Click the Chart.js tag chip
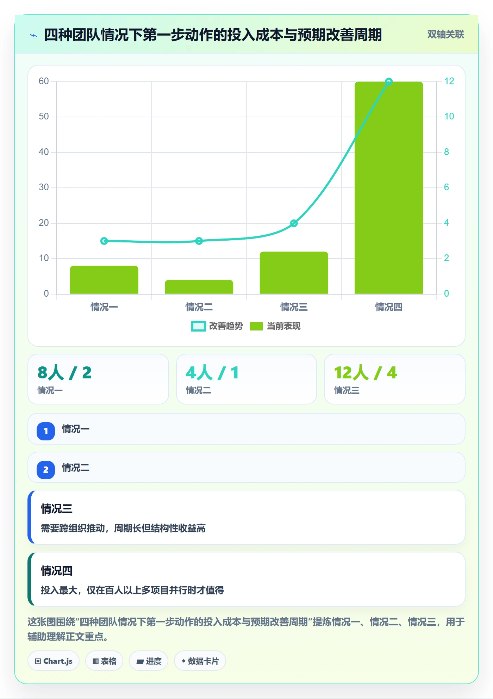Screen dimensions: 493x699 (54, 661)
